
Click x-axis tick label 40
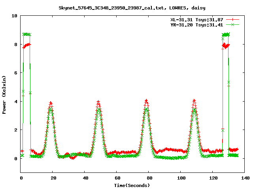(x=85, y=178)
